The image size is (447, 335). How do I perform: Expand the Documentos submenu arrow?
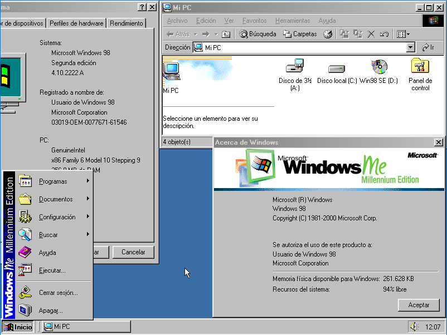pyautogui.click(x=88, y=199)
